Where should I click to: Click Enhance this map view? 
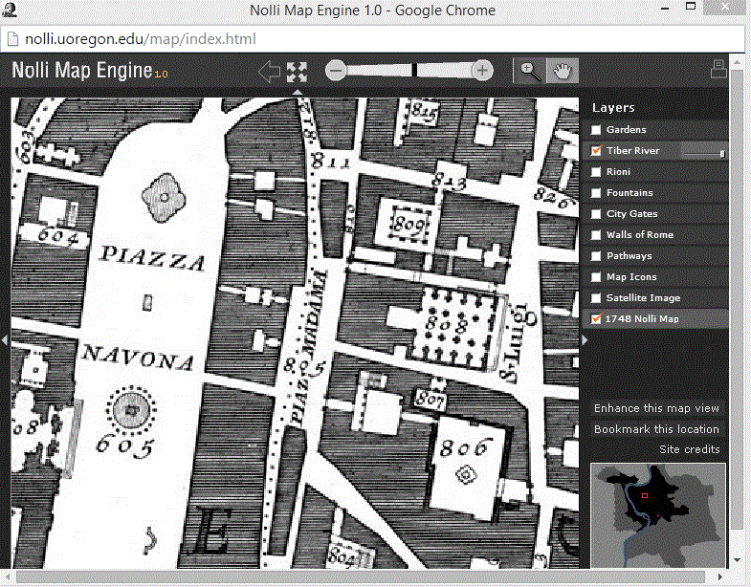[656, 408]
